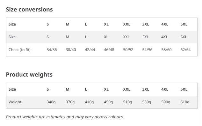Viewport: 202px width, 126px height.
Task: Click the 510g weight value
Action: click(x=127, y=102)
